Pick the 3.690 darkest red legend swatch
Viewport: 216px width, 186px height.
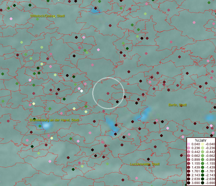[x=189, y=183]
